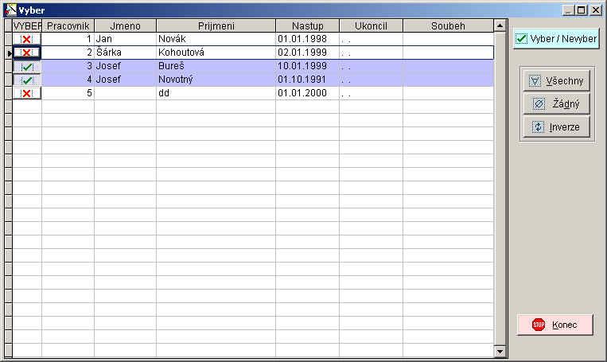Click the date cell 01.10.1991
The width and height of the screenshot is (607, 362).
click(x=307, y=80)
